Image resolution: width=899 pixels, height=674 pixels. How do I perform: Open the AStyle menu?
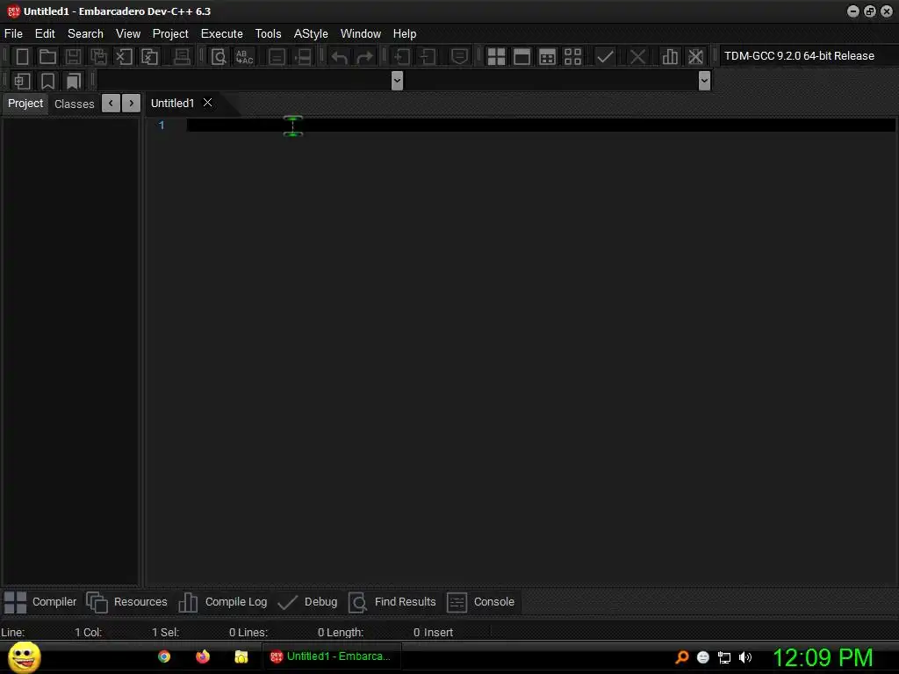[x=311, y=34]
